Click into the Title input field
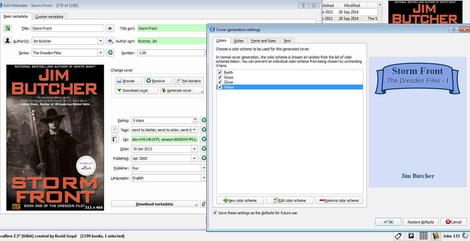 click(x=68, y=28)
